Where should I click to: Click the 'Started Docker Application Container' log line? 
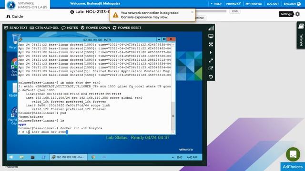click(x=94, y=71)
